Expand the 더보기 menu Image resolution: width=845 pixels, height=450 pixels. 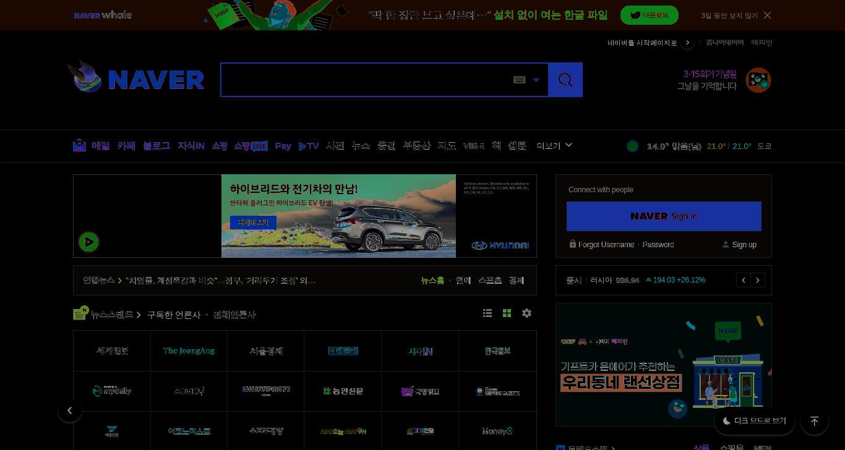(x=554, y=146)
